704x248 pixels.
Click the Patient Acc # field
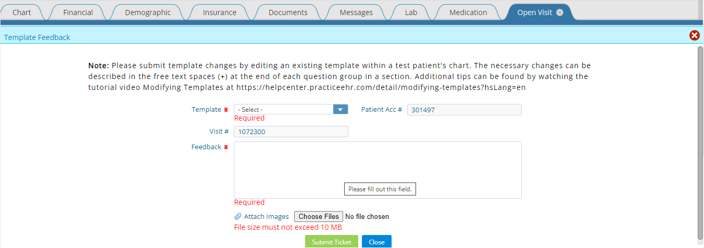(464, 110)
